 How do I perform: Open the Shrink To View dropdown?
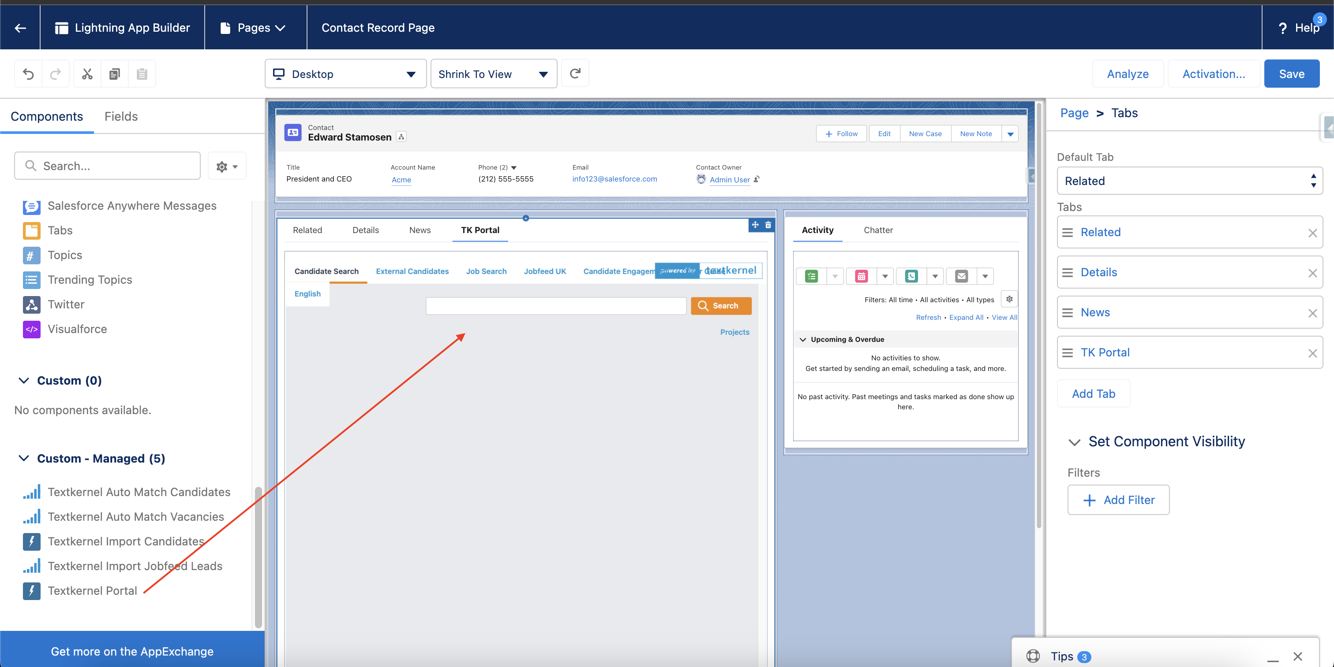point(494,74)
